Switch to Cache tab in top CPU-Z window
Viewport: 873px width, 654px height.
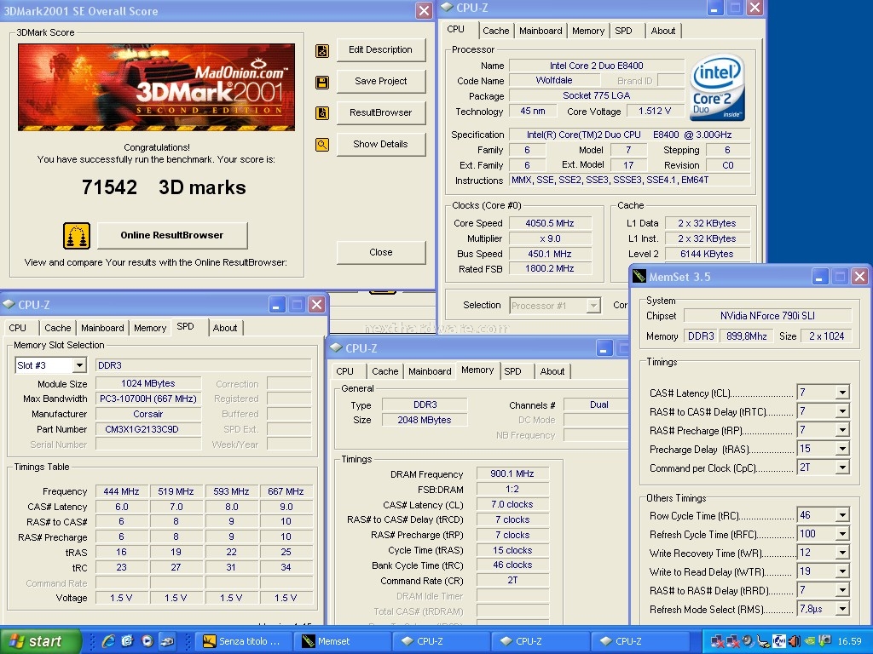tap(495, 32)
